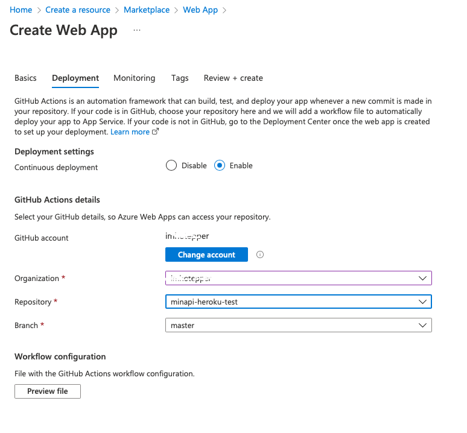This screenshot has width=467, height=433.
Task: Click the external link icon after Learn more
Action: click(156, 131)
